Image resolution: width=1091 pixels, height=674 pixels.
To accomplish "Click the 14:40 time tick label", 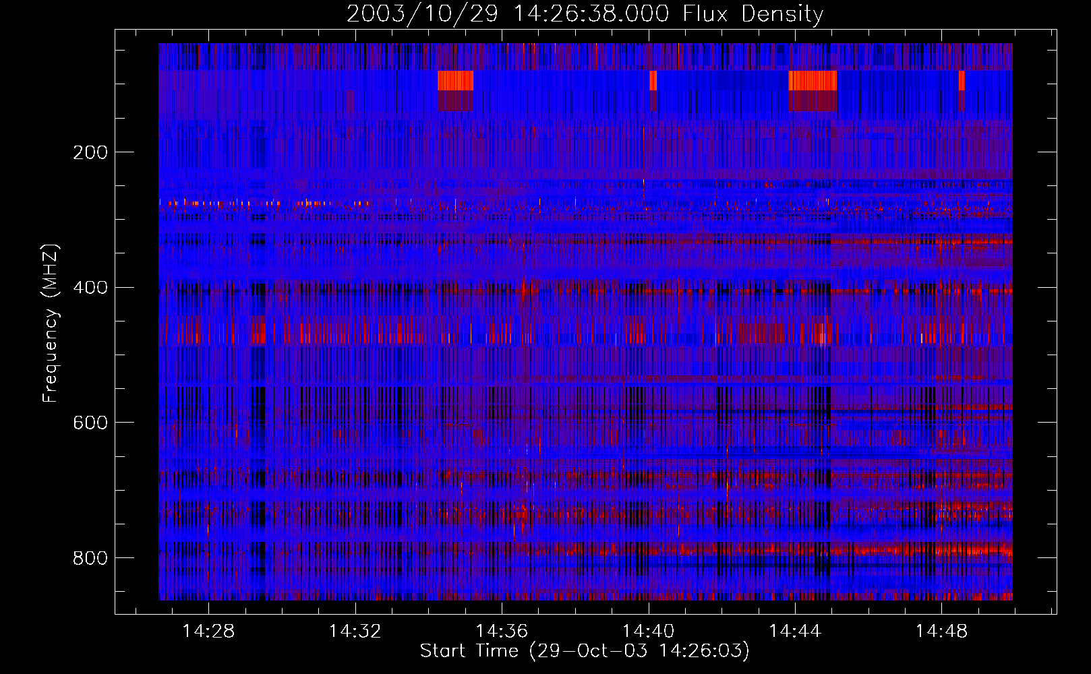I will (x=648, y=632).
